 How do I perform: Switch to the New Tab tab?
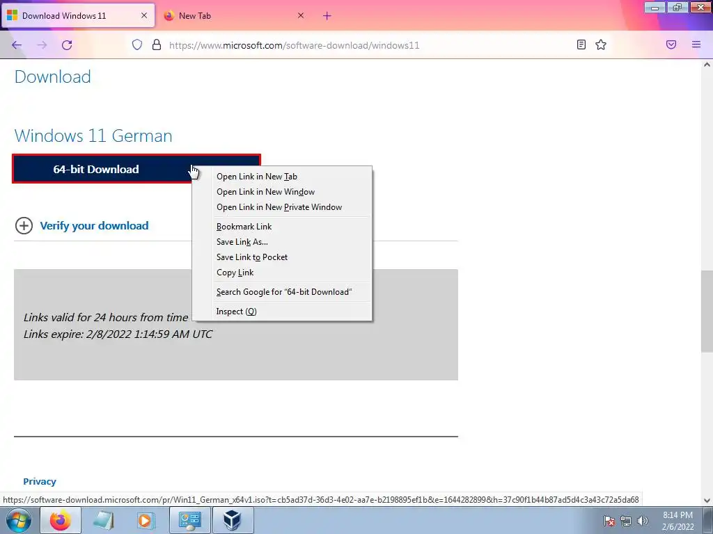[234, 16]
